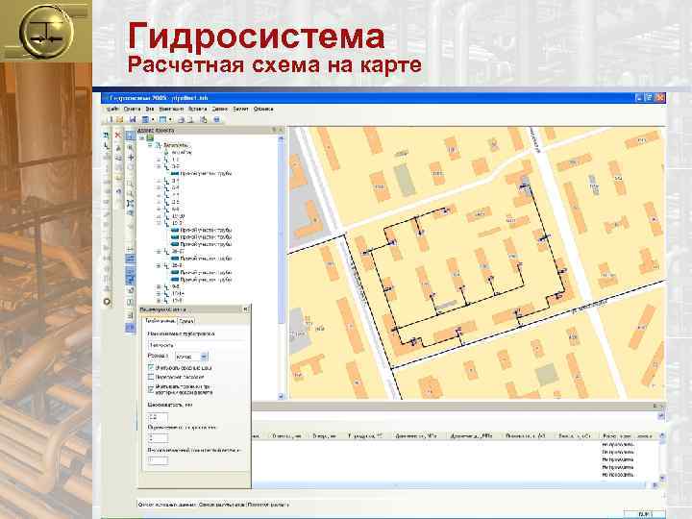Select the Трубопровод tab in properties panel
The height and width of the screenshot is (519, 692).
tap(160, 321)
